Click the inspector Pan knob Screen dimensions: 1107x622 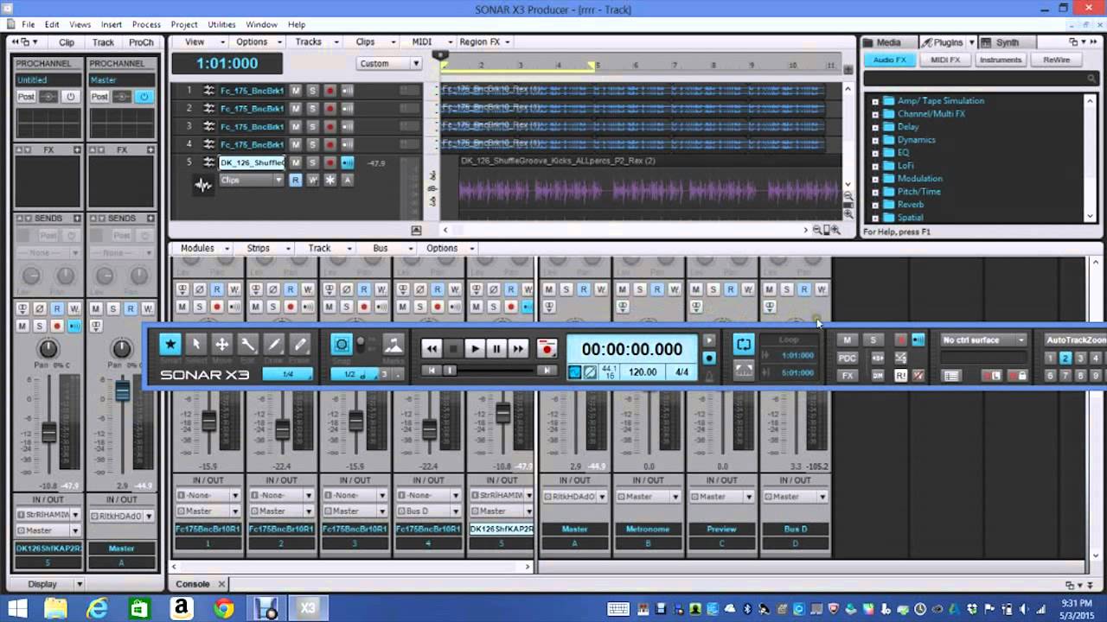(x=48, y=348)
